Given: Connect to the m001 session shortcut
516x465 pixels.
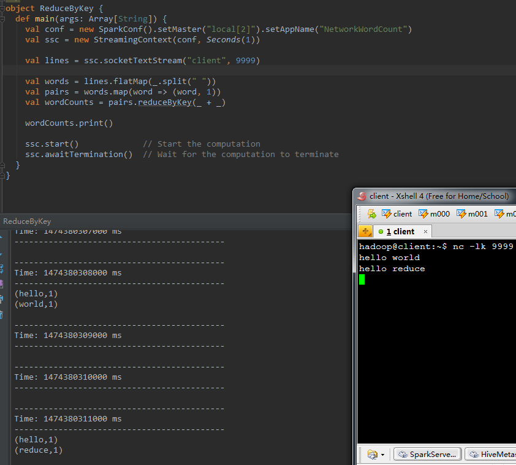Looking at the screenshot, I should pos(472,213).
